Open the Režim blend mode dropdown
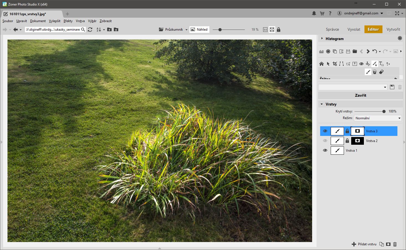 [x=378, y=118]
